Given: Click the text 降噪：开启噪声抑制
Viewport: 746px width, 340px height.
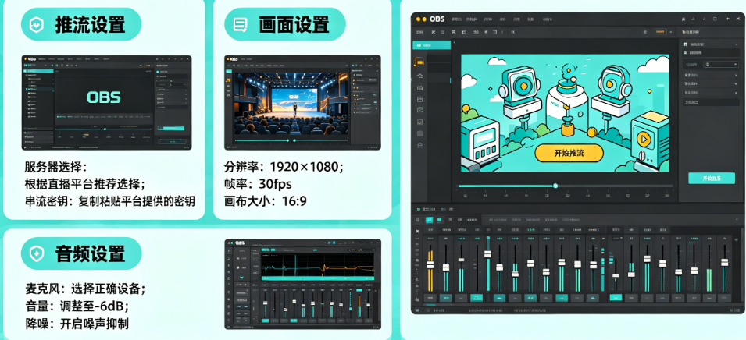Looking at the screenshot, I should pos(77,324).
